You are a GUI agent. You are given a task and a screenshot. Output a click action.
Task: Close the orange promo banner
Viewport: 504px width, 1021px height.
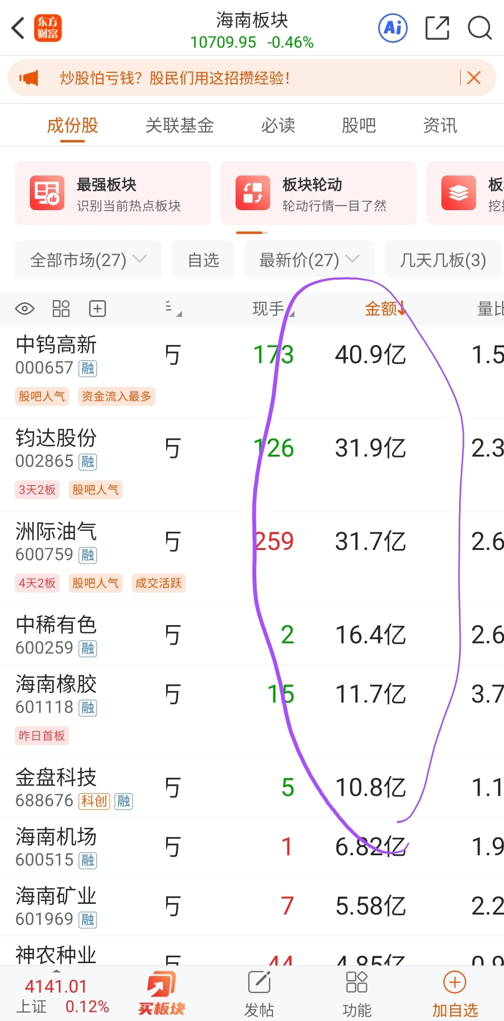pyautogui.click(x=474, y=78)
